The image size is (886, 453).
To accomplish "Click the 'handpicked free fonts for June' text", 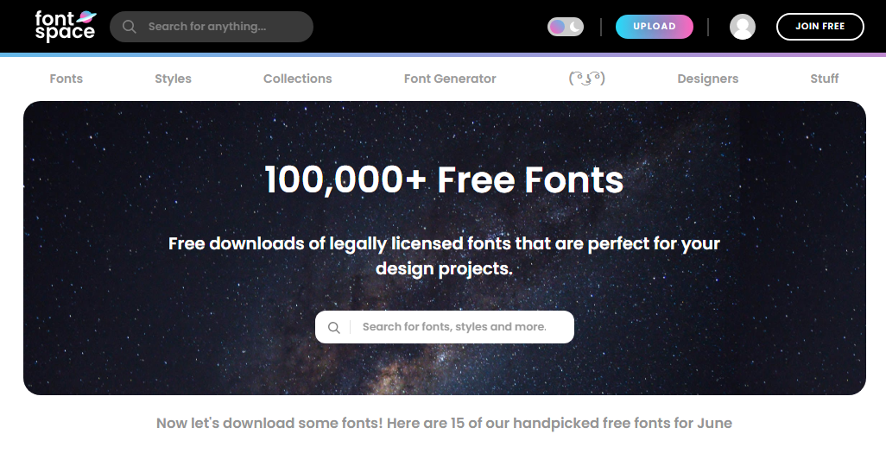I will click(x=622, y=423).
